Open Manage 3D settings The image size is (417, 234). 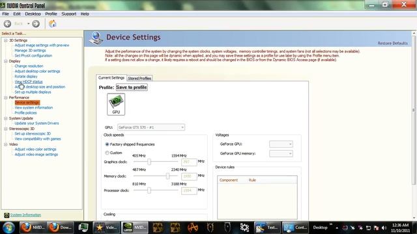click(30, 51)
